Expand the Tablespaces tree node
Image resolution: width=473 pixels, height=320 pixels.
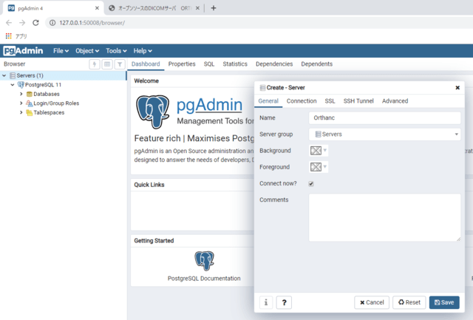point(21,112)
